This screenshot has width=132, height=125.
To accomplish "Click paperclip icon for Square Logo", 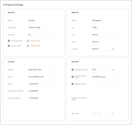I will coord(28,46).
